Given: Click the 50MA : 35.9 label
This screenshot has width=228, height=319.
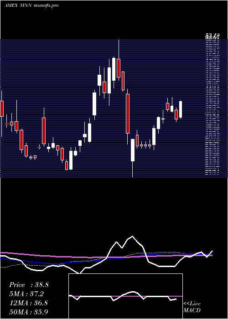Looking at the screenshot, I should [29, 312].
